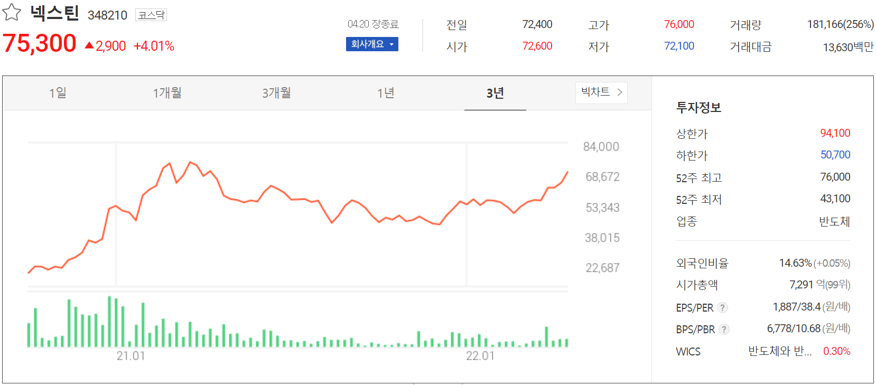Click the 시가 value 72,600
The height and width of the screenshot is (385, 876).
(x=537, y=46)
